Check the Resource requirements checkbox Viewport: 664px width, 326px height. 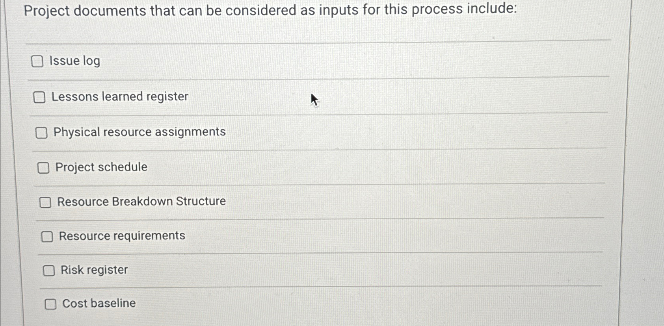pos(47,237)
